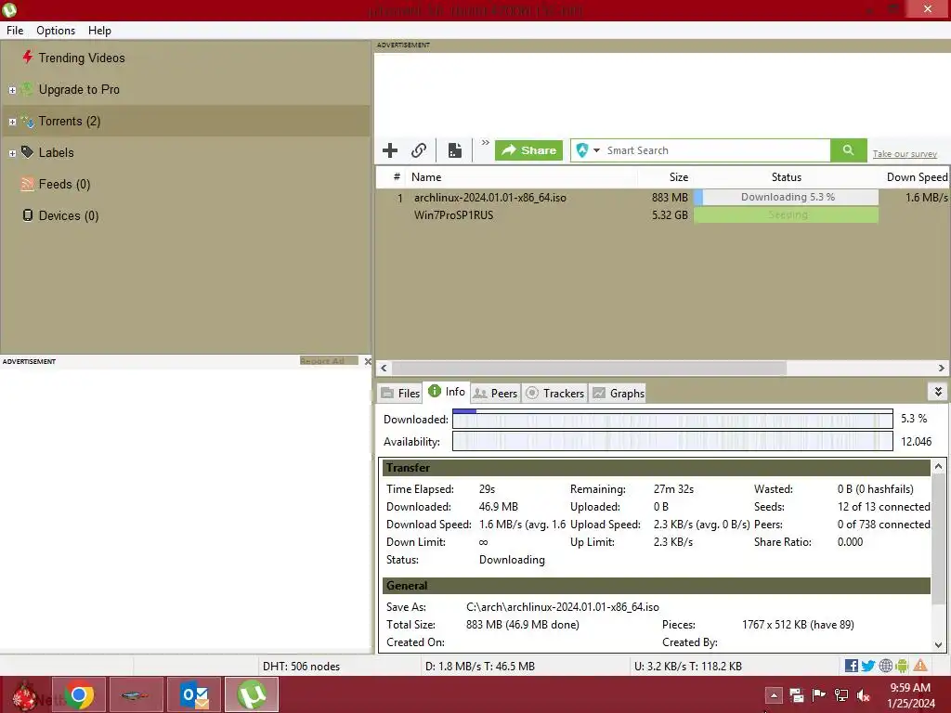The width and height of the screenshot is (951, 713).
Task: Click the uTorrent taskbar icon
Action: click(252, 694)
